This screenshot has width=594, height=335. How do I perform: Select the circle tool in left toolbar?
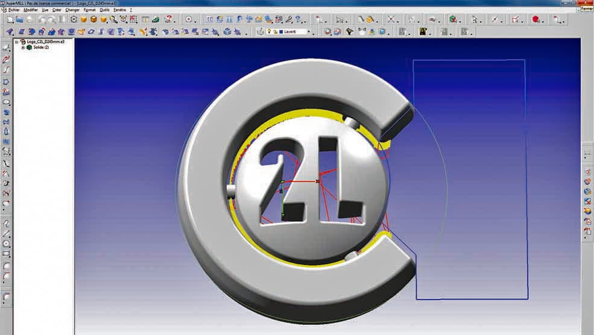(6, 244)
